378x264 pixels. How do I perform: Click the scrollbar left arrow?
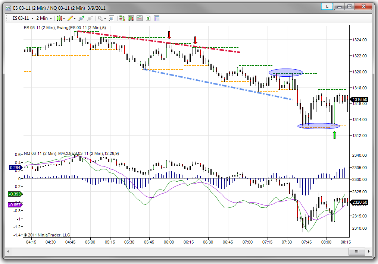[7, 252]
